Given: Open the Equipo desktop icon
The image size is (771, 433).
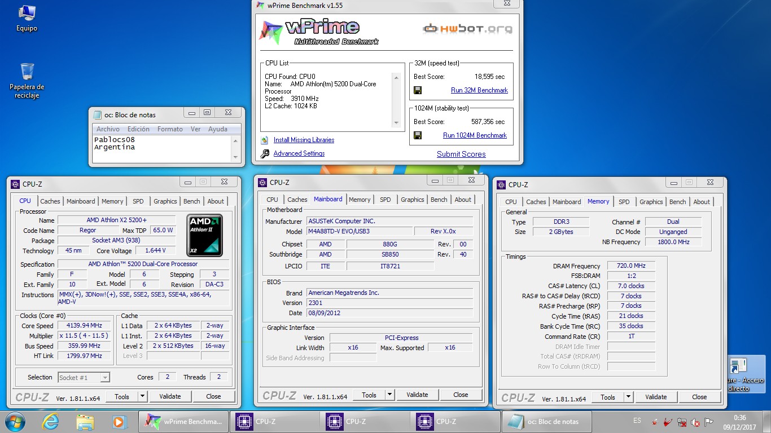Looking at the screenshot, I should 27,18.
